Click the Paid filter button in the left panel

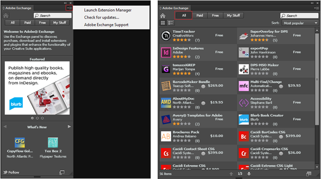28,23
